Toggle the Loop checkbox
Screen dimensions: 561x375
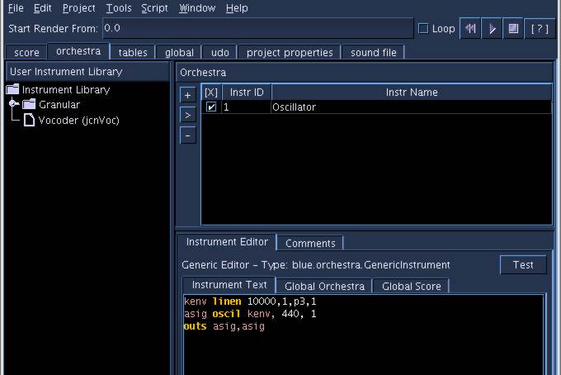tap(424, 29)
